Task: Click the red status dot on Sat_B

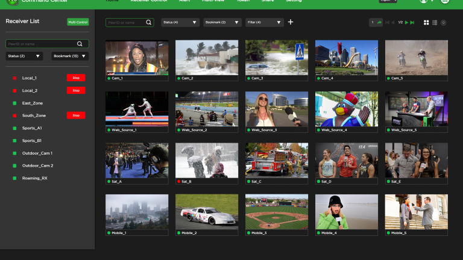Action: (x=179, y=182)
